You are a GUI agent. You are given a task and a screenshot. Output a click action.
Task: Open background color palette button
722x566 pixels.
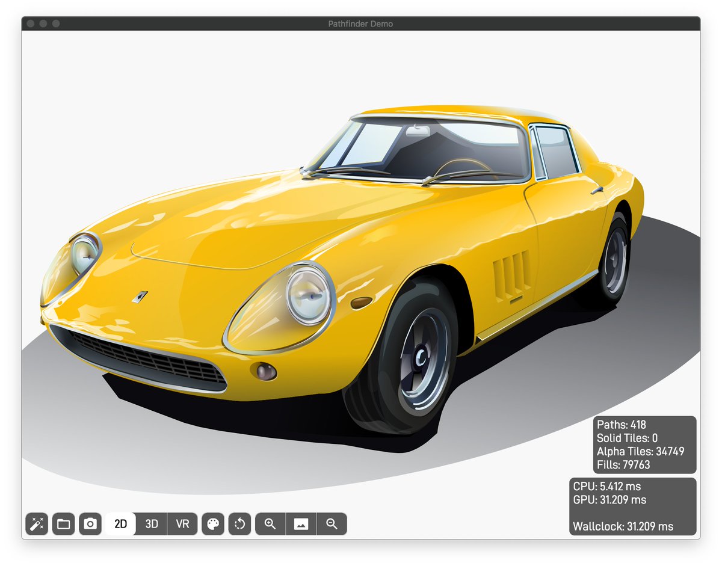213,524
